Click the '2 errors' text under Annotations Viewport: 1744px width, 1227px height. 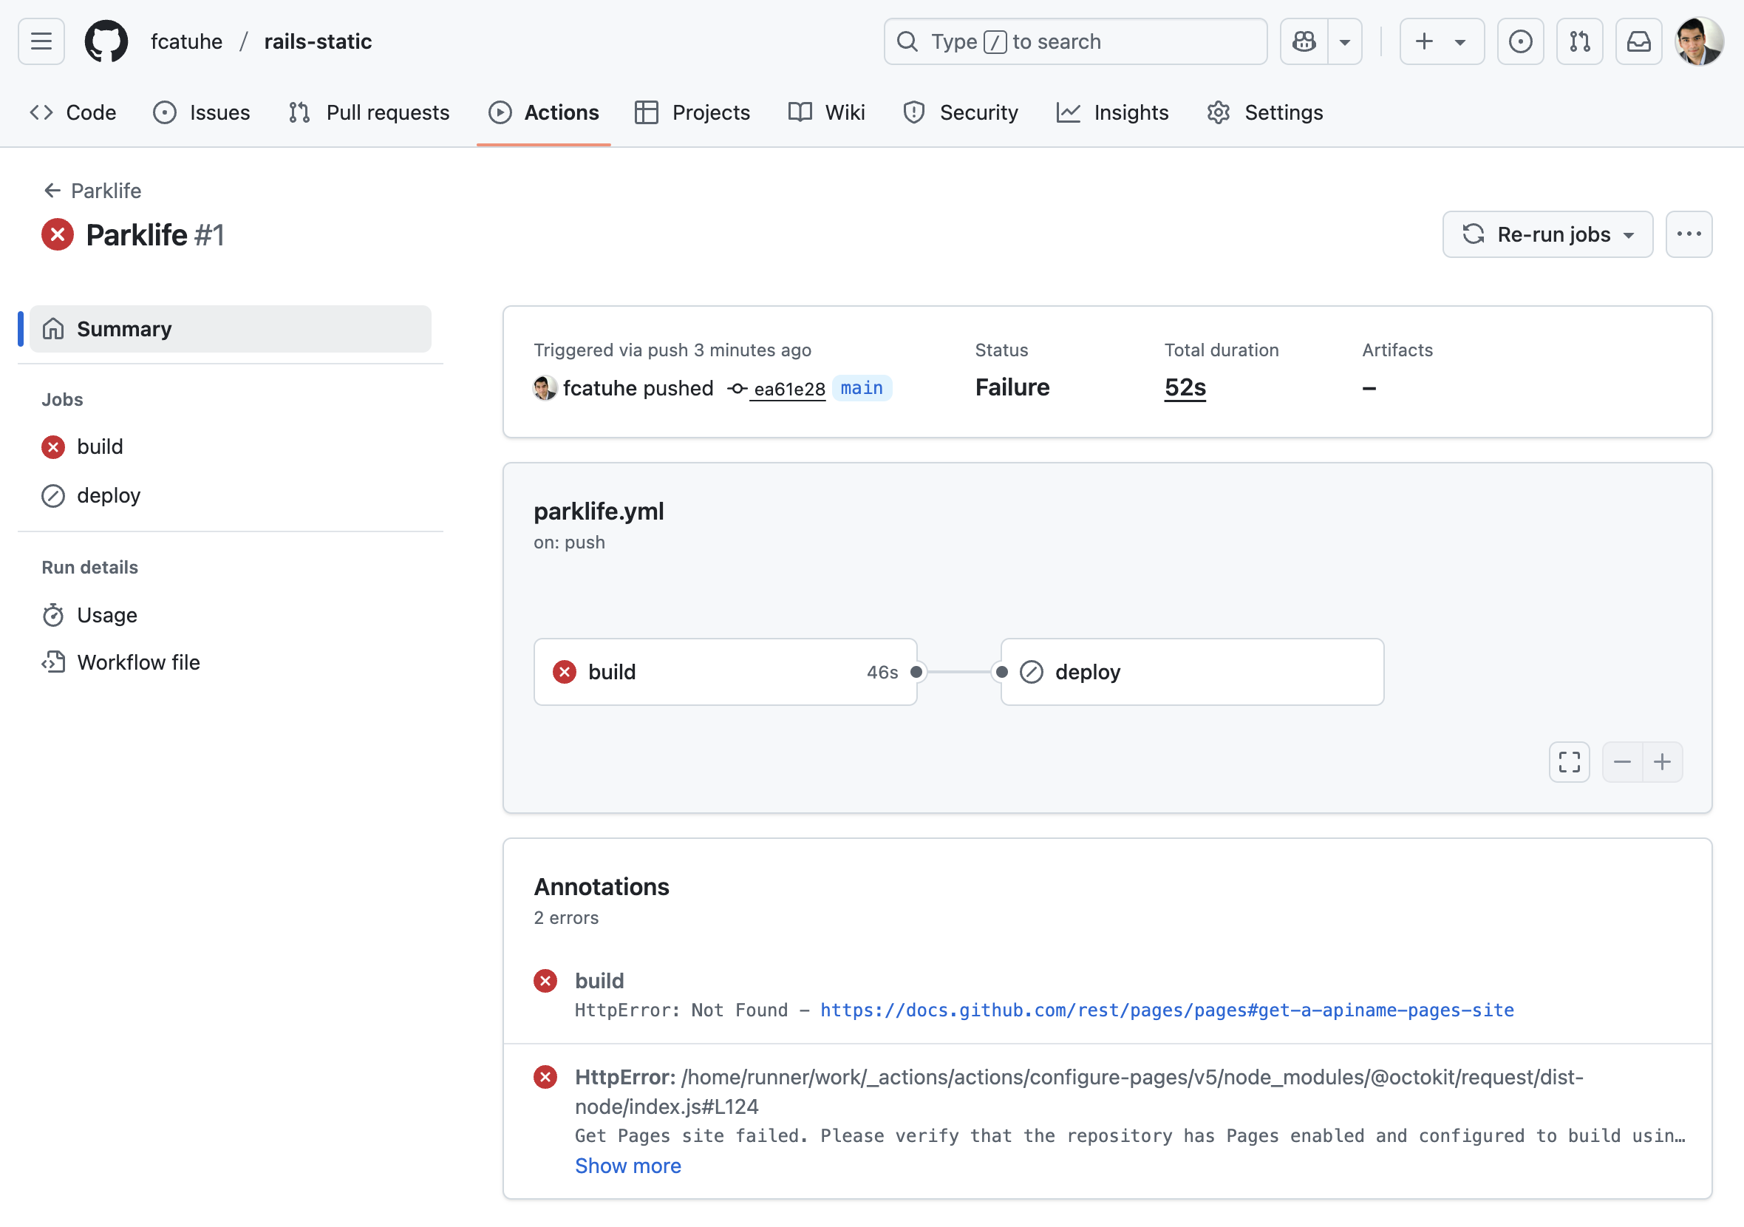tap(566, 918)
